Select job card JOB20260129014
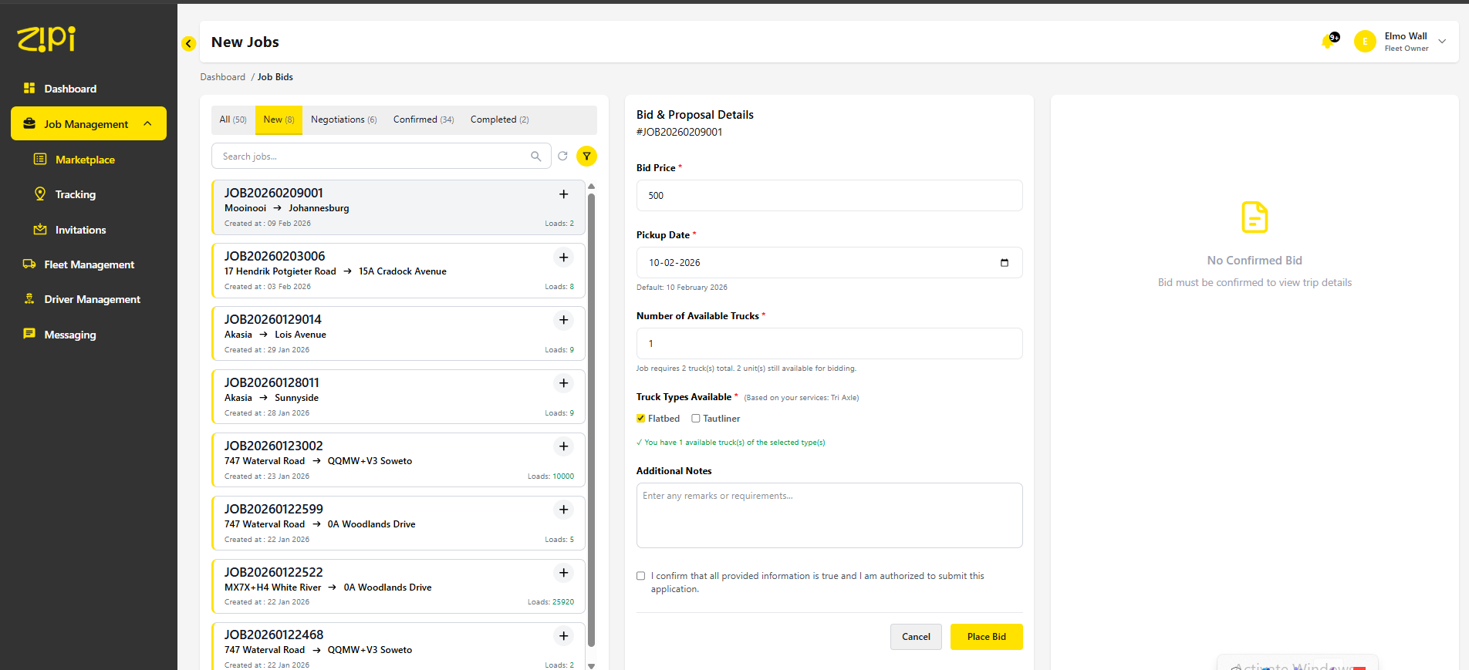Viewport: 1469px width, 670px height. click(398, 334)
